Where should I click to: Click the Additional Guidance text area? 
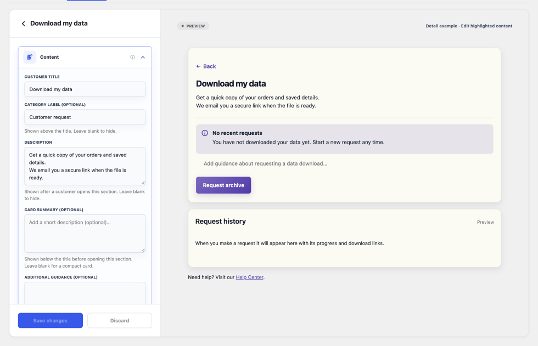click(x=85, y=293)
